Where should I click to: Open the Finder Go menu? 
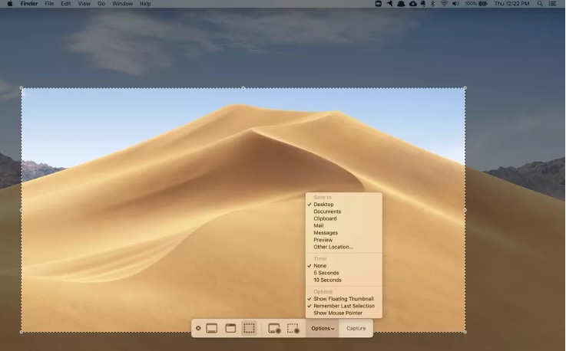coord(101,4)
